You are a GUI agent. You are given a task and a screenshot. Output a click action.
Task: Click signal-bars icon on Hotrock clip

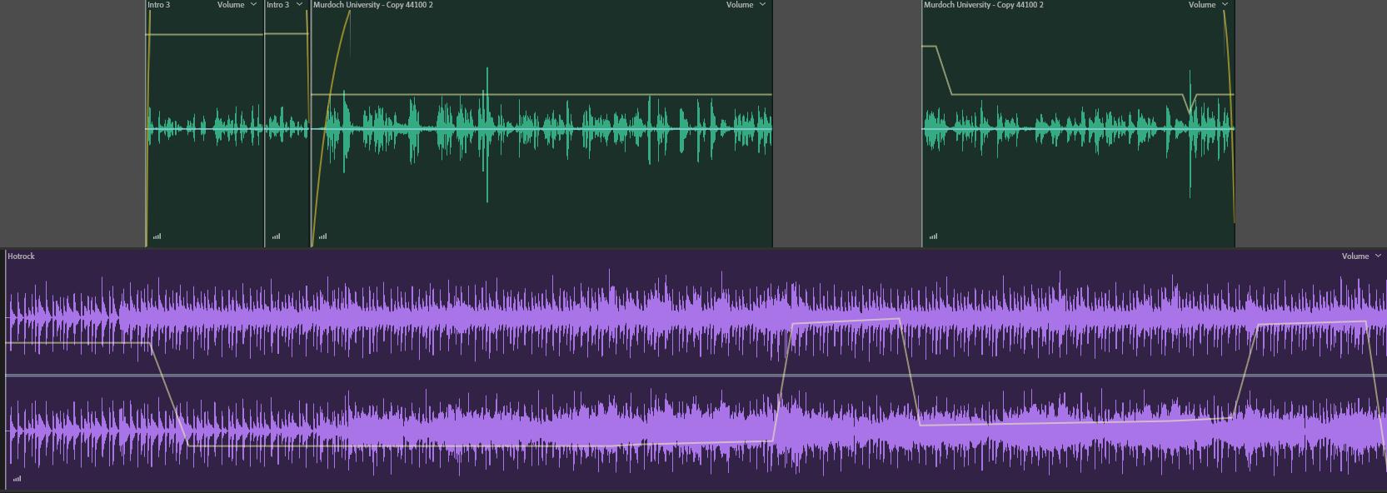coord(17,479)
